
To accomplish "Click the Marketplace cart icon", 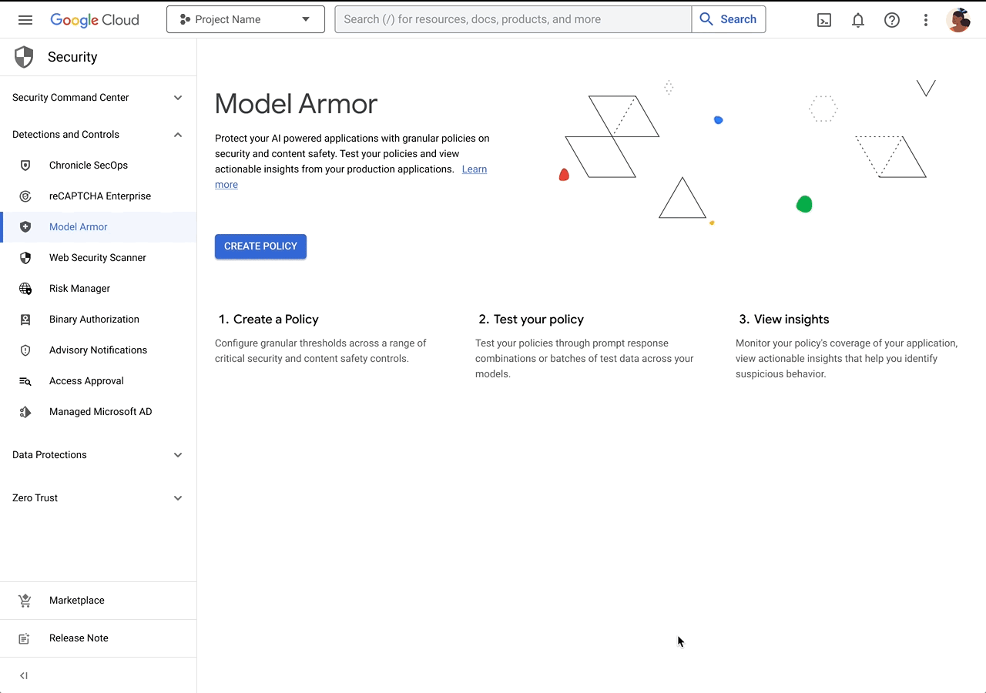I will click(25, 601).
